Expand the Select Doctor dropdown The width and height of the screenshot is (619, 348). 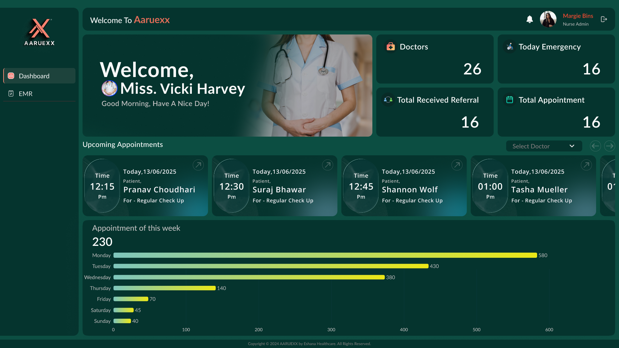coord(544,146)
